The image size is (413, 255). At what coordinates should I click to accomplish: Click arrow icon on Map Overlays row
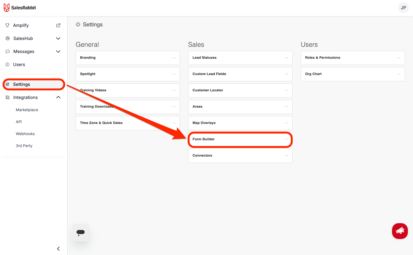point(286,123)
